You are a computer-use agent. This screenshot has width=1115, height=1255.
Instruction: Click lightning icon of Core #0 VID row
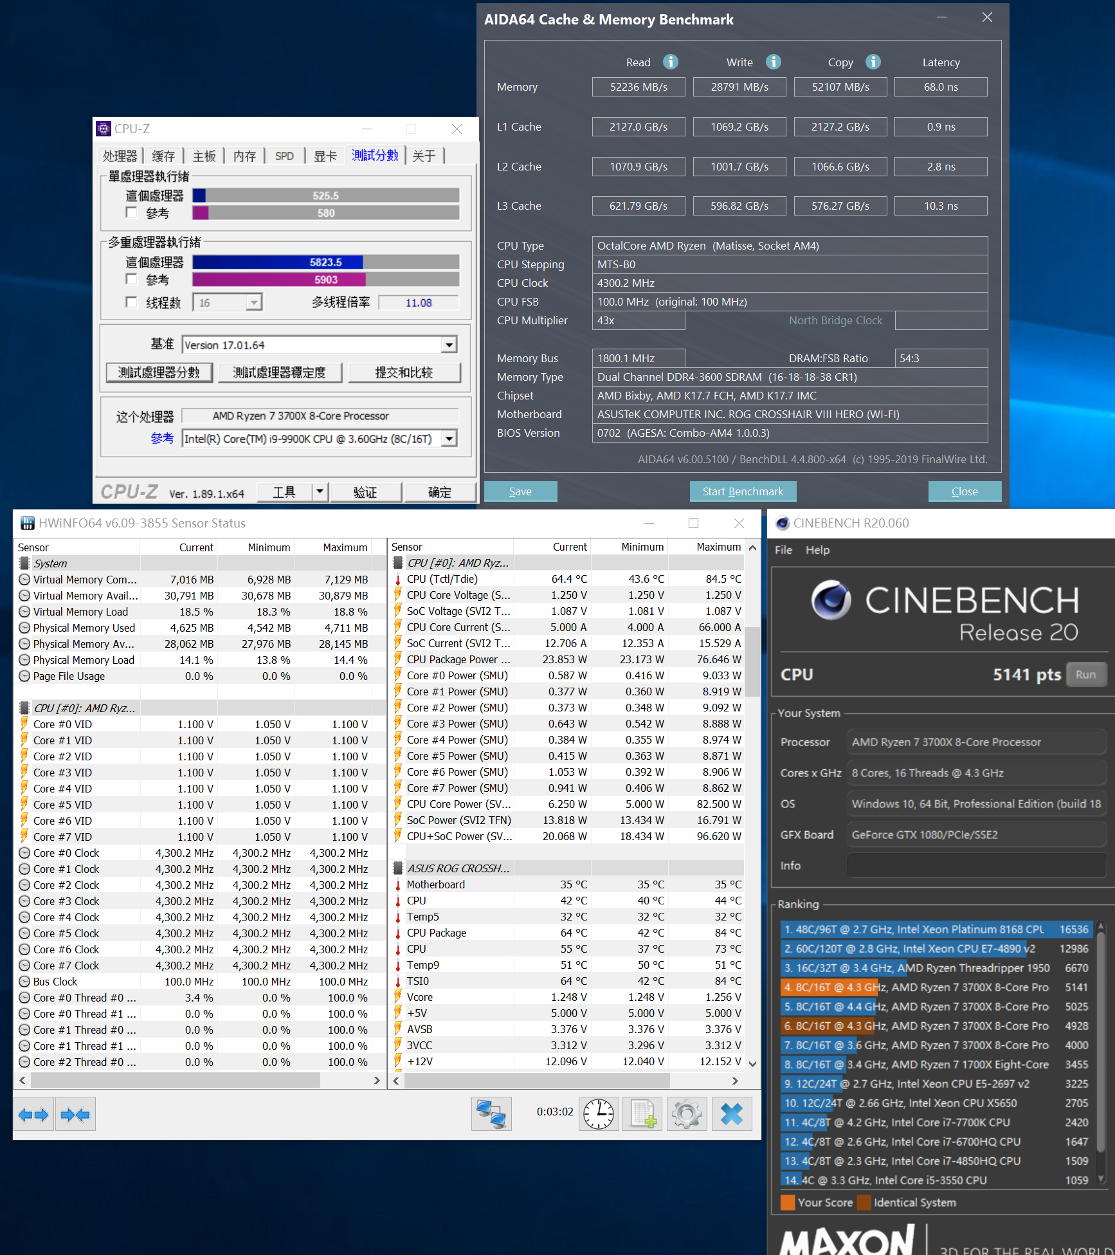pos(24,724)
